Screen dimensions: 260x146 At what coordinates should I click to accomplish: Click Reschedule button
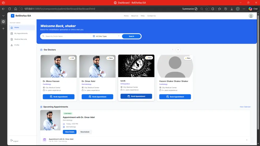[x=85, y=132]
